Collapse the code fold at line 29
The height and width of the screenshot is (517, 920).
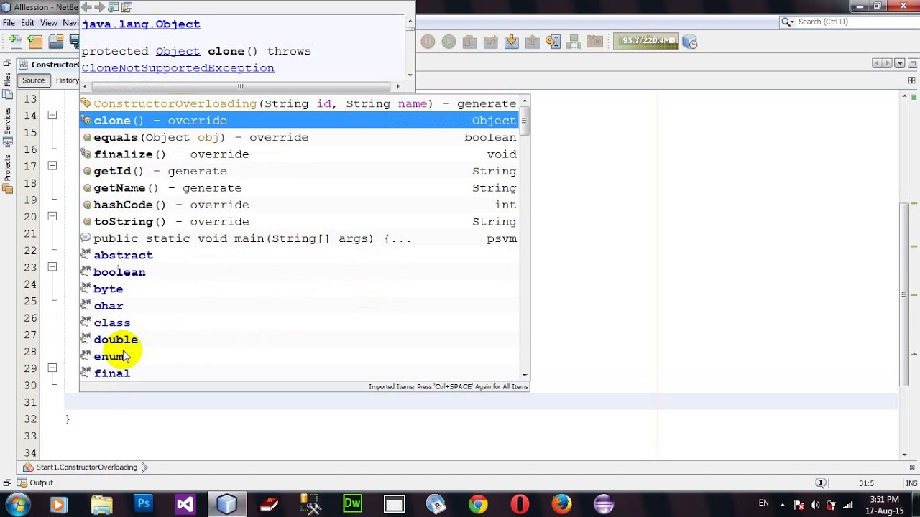pos(52,368)
